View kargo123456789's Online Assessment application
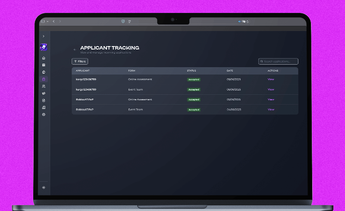Screen dimensions: 345x211 [x=271, y=79]
